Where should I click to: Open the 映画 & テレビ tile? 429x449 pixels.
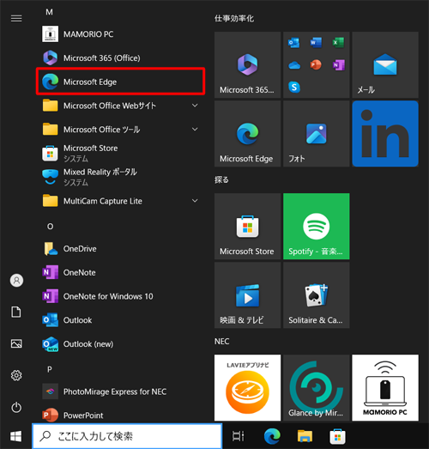click(248, 295)
